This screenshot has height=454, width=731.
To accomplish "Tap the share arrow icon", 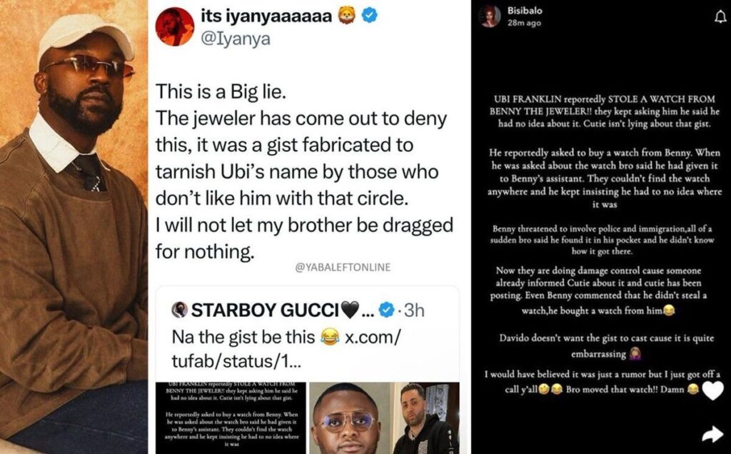I will (712, 433).
